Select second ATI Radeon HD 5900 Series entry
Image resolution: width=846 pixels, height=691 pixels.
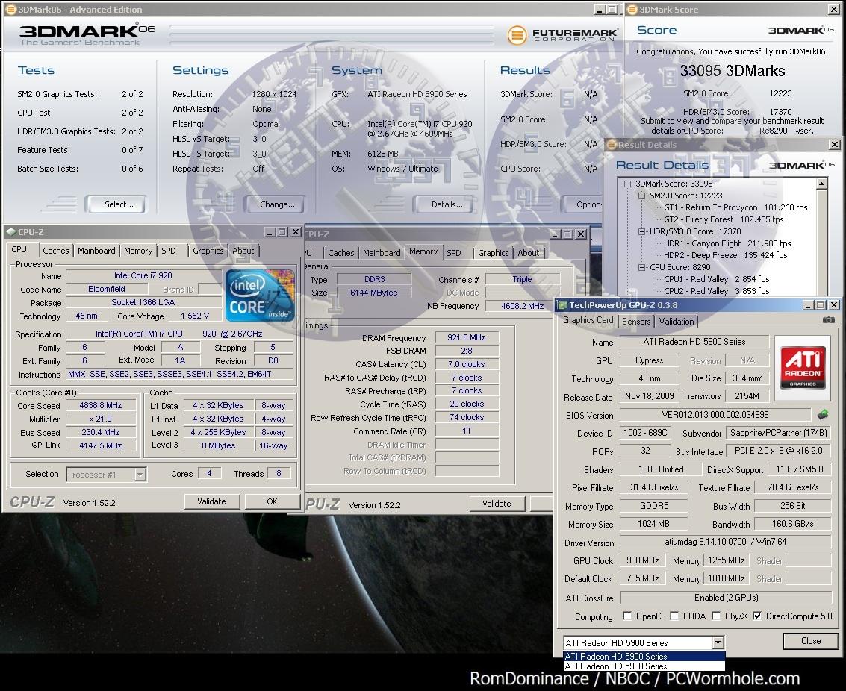coord(644,666)
